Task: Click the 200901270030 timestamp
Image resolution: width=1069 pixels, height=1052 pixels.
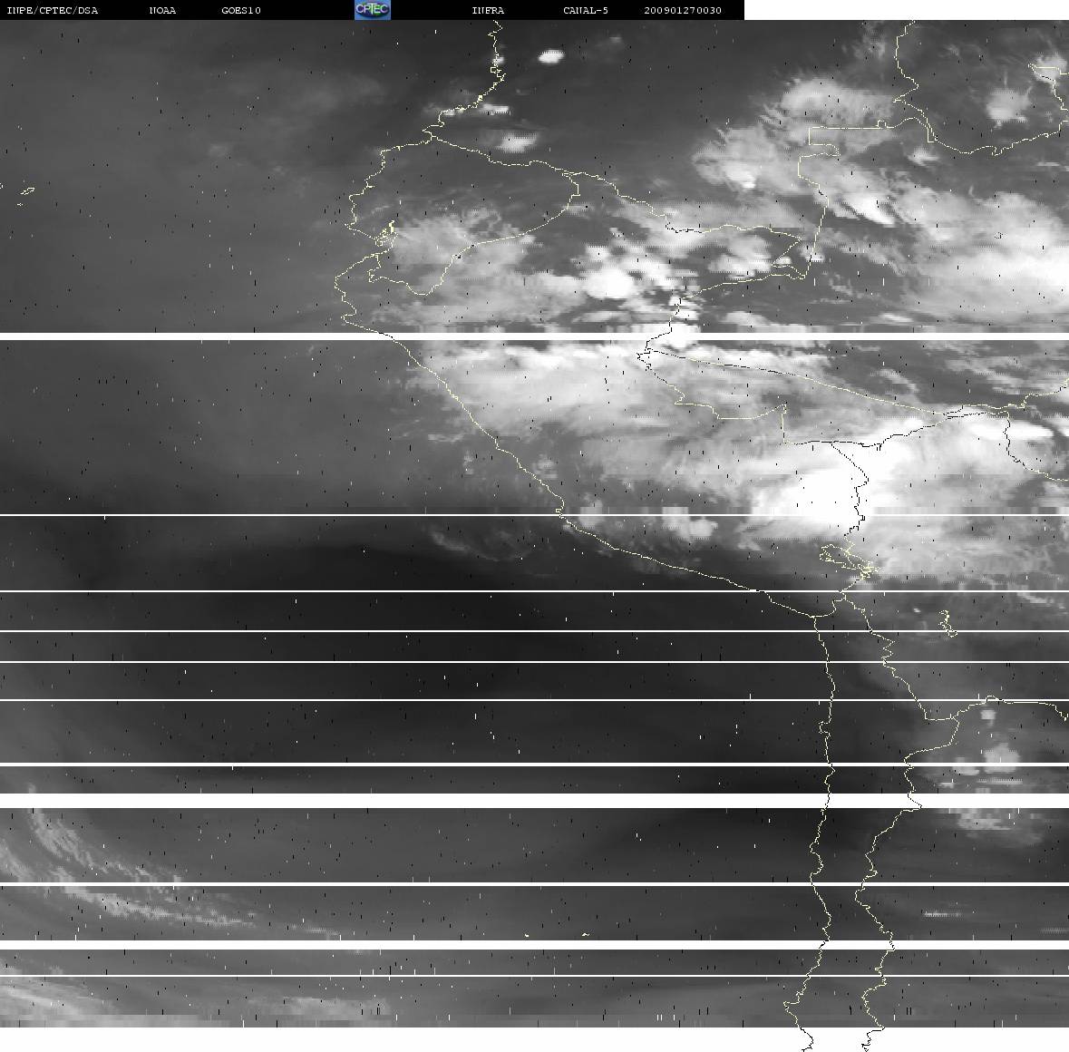Action: click(683, 10)
